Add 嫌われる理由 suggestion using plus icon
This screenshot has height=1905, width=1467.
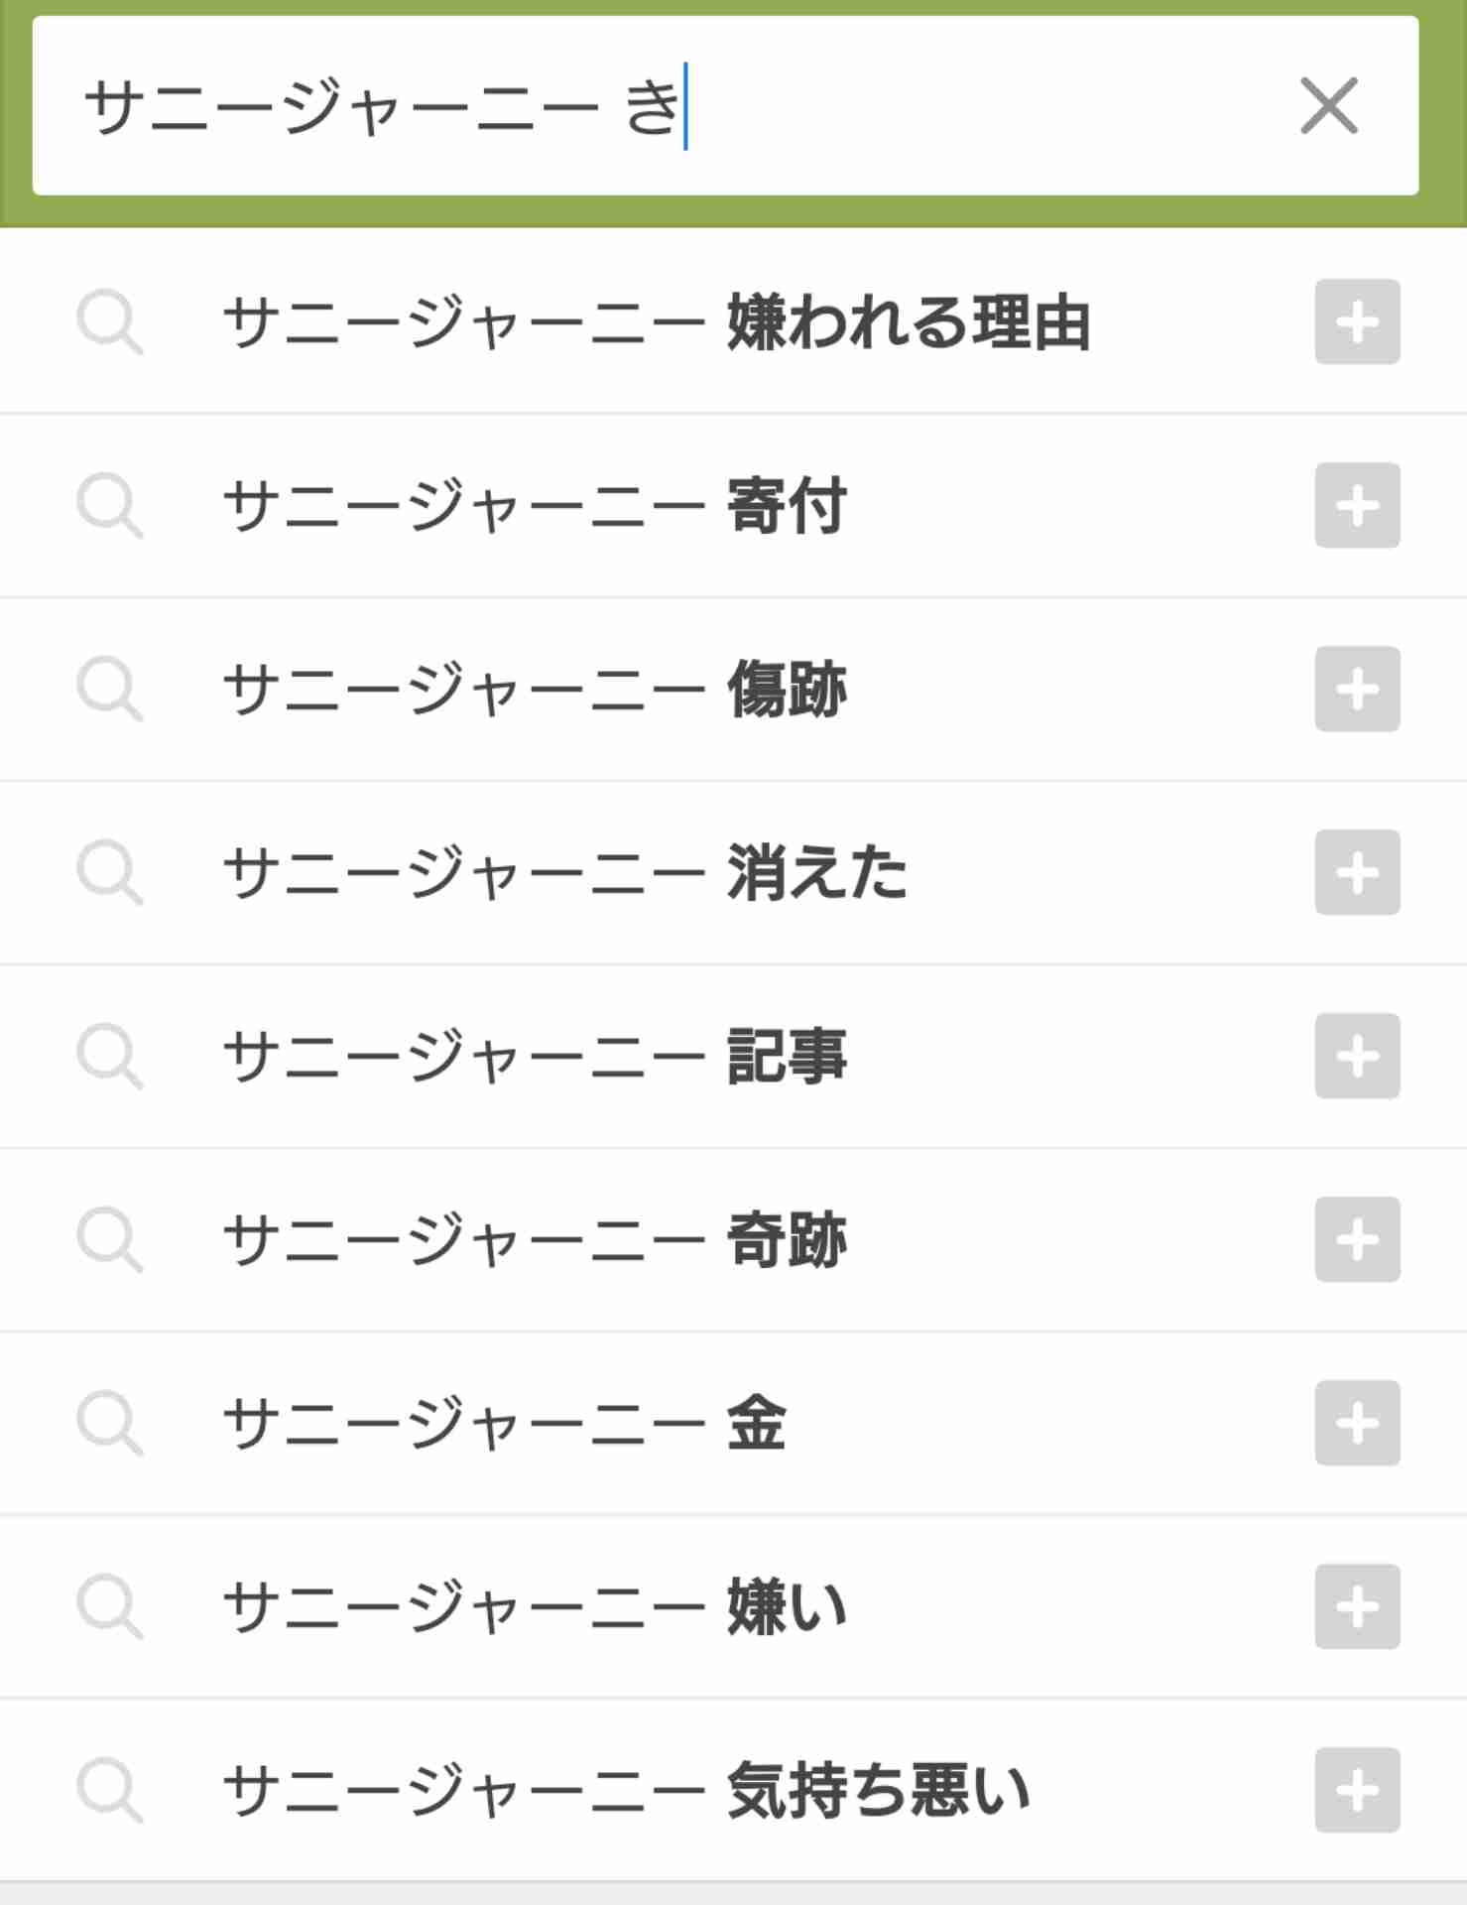[x=1357, y=321]
